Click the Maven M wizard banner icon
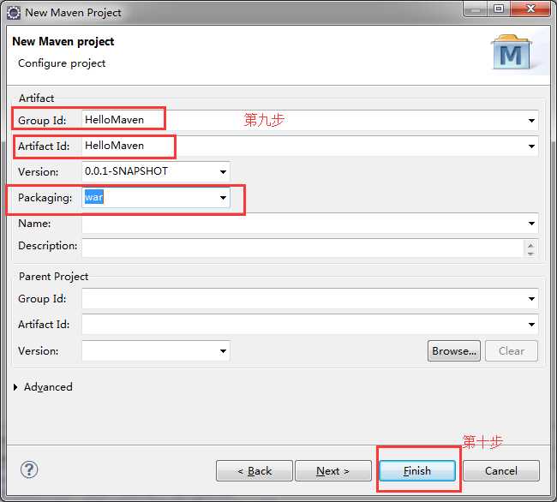The height and width of the screenshot is (502, 557). (x=512, y=52)
